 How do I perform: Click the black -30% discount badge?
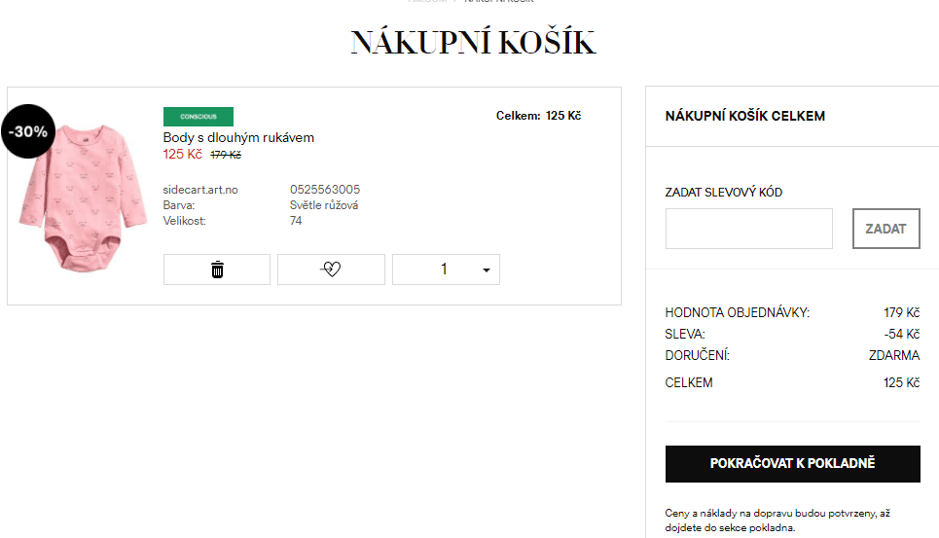pos(28,131)
